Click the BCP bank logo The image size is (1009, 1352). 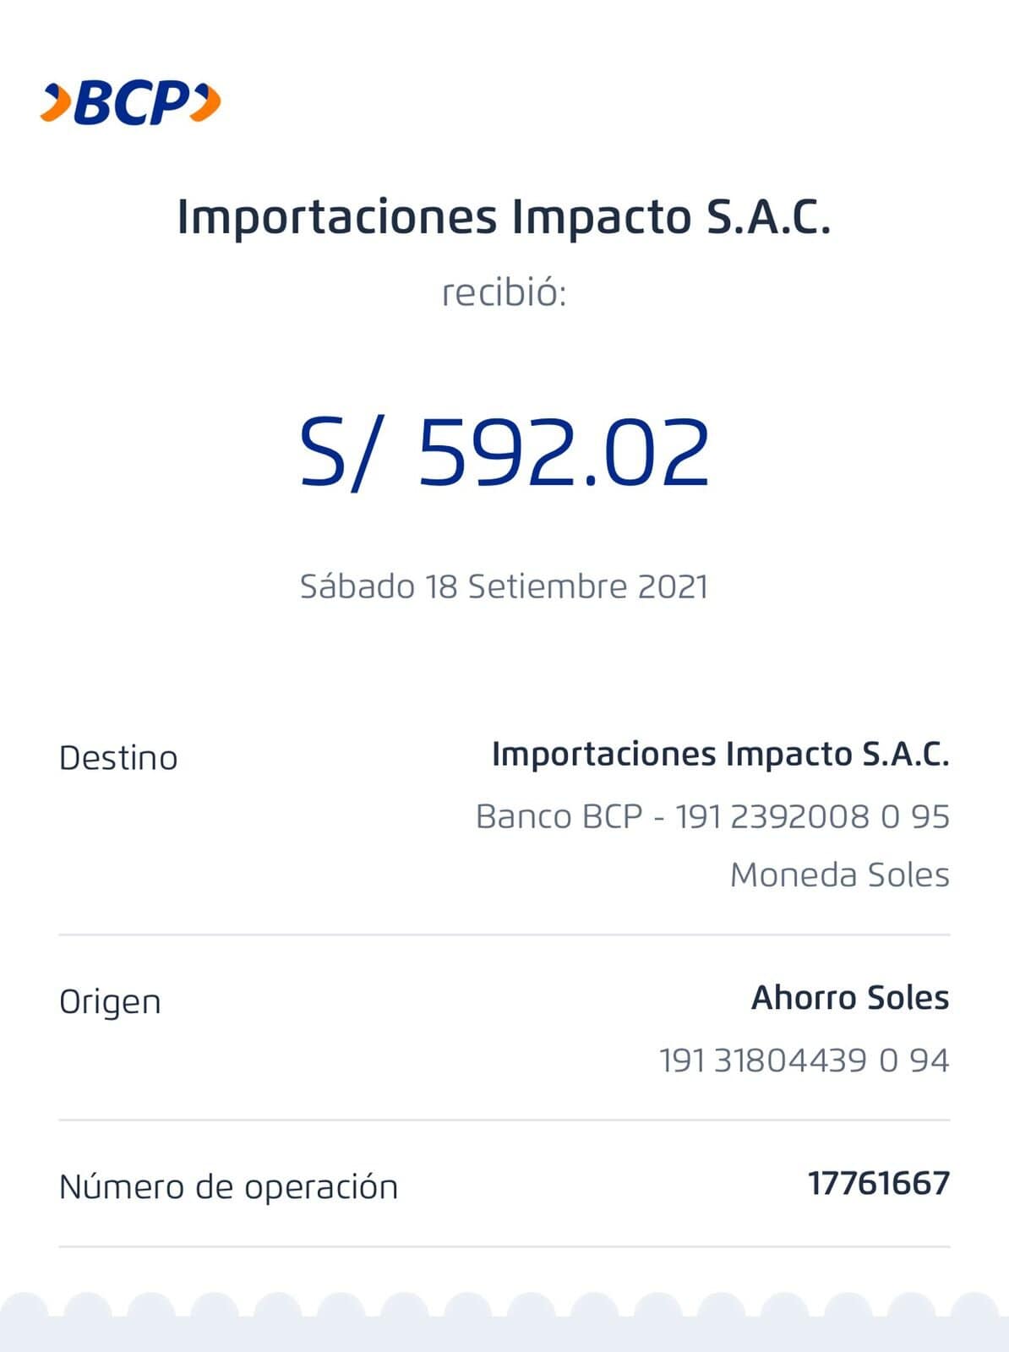130,103
